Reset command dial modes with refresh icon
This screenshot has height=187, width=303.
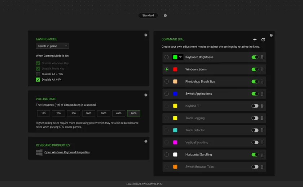coord(263,40)
